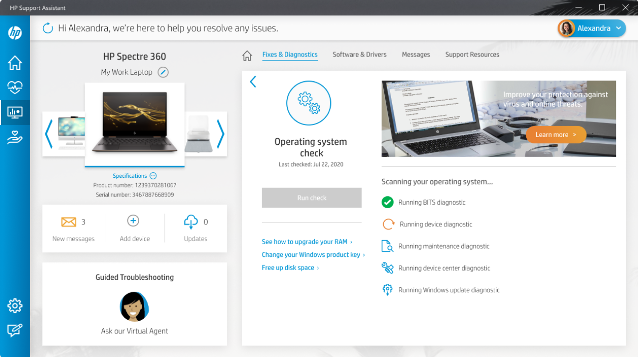
Task: Open New messages envelope icon
Action: 69,222
